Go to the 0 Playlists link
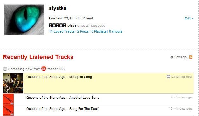Image resolution: width=199 pixels, height=116 pixels. (99, 31)
